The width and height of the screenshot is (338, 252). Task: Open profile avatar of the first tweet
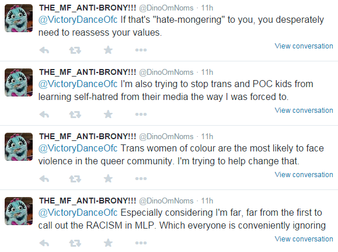pyautogui.click(x=19, y=18)
